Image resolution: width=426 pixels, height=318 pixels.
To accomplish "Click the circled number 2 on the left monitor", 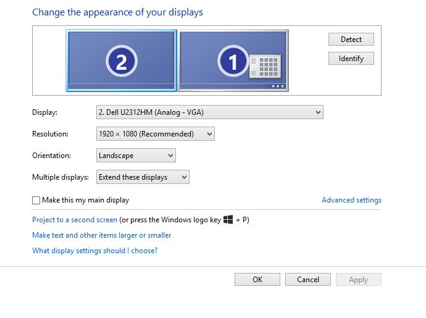I will [121, 61].
